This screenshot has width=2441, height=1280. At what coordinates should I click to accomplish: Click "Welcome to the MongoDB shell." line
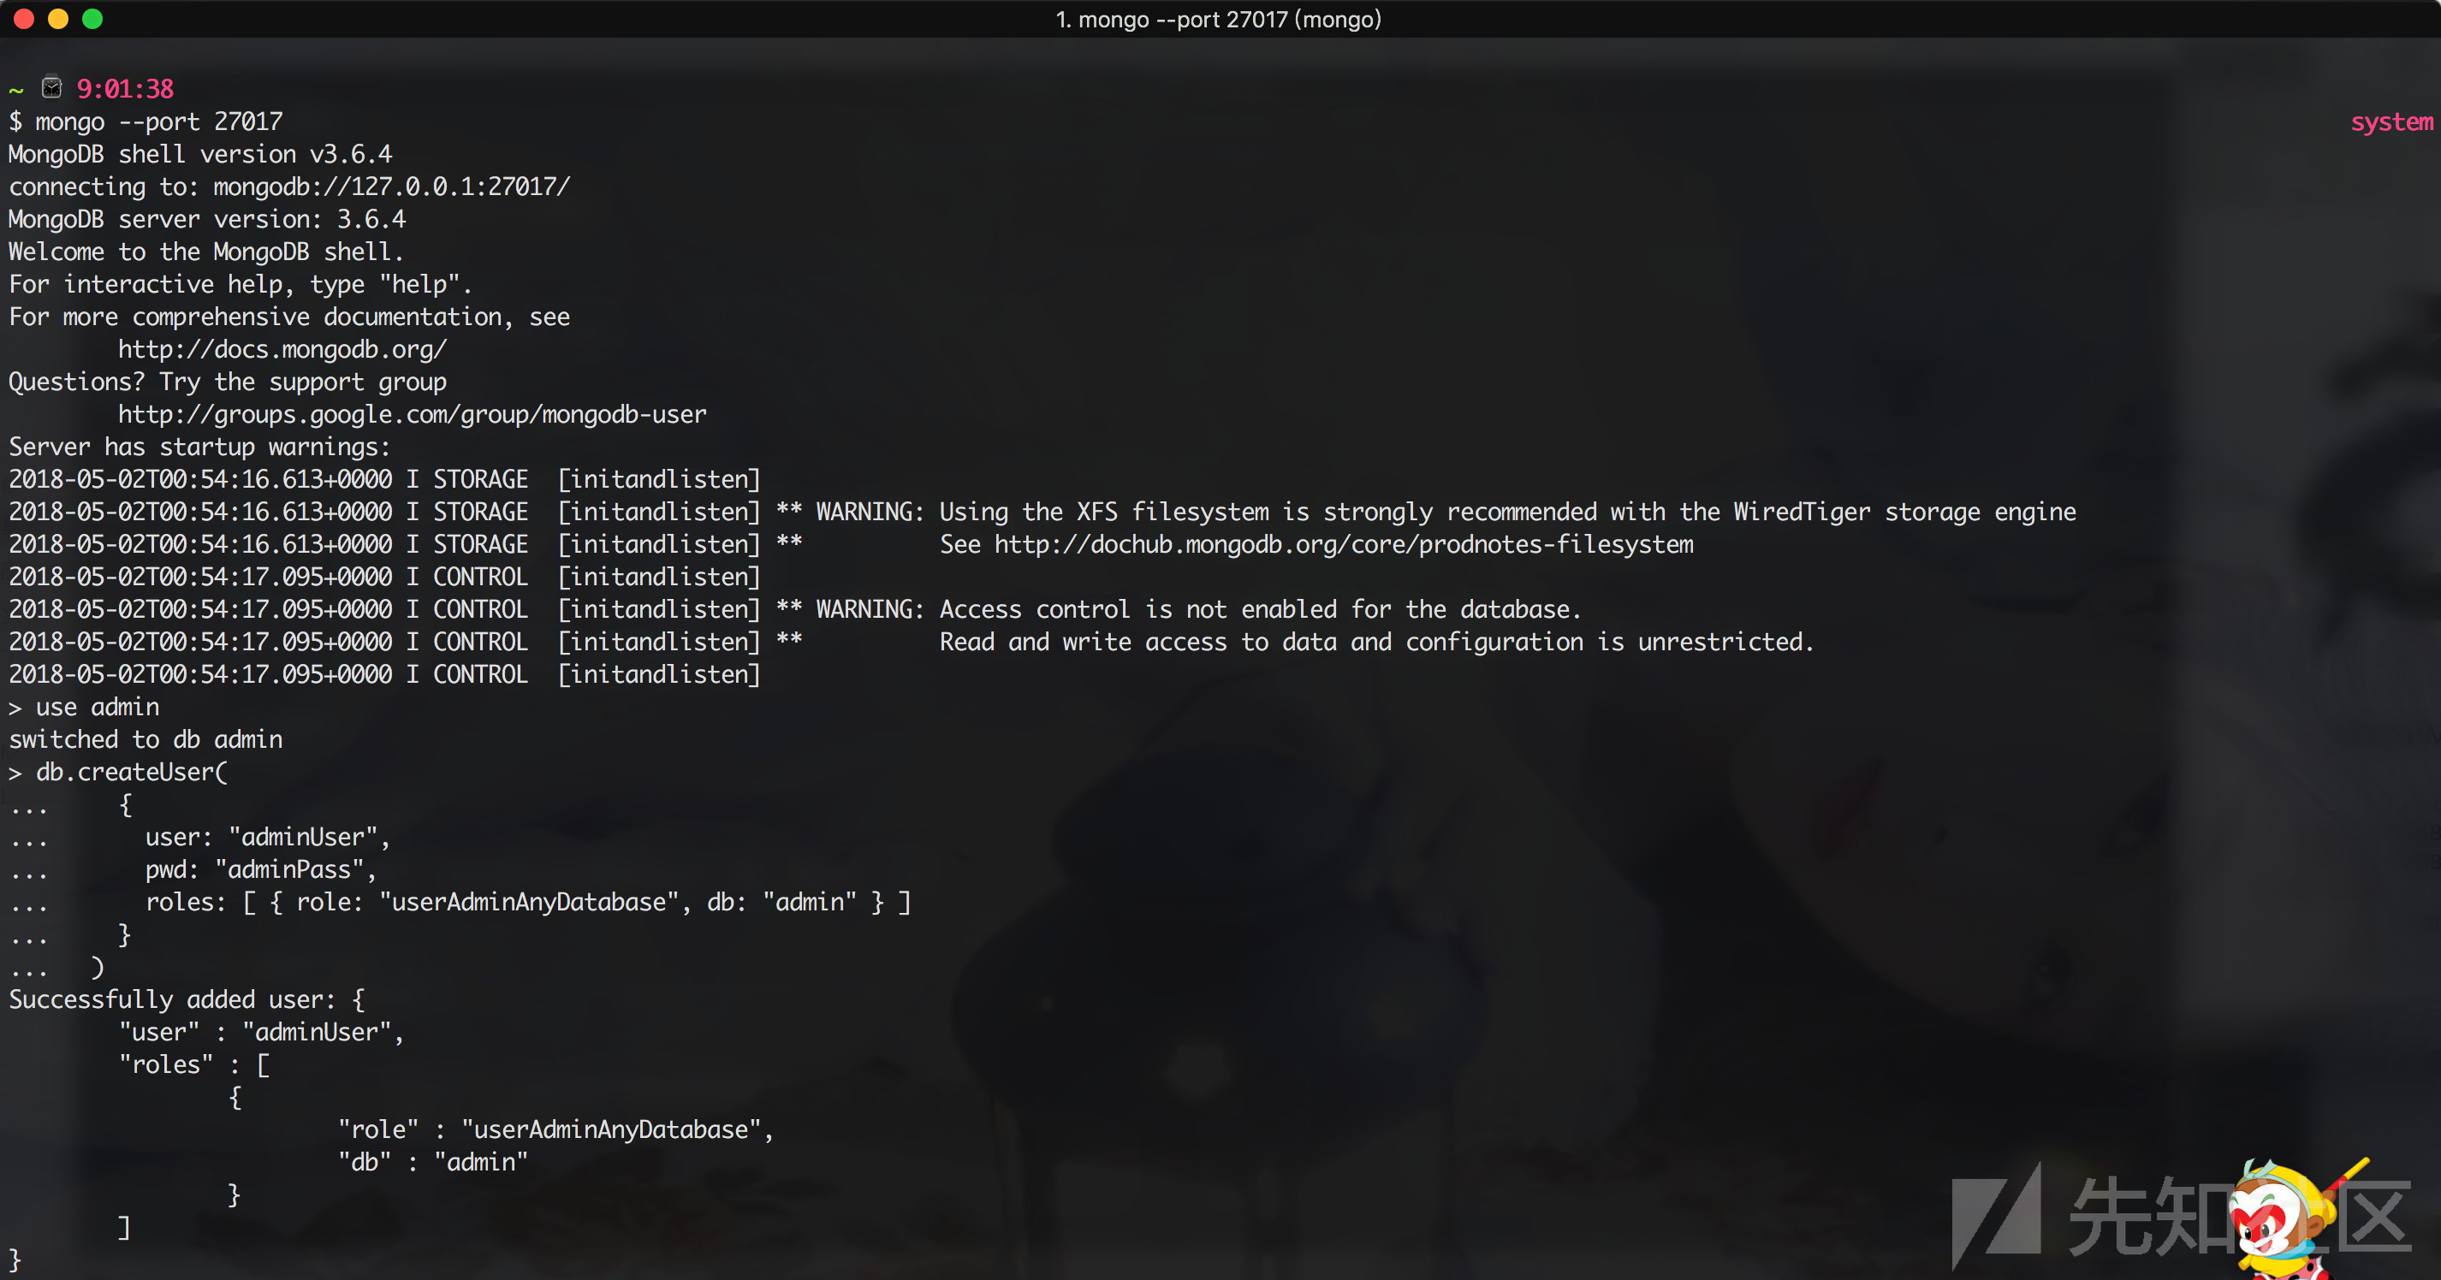pos(206,252)
